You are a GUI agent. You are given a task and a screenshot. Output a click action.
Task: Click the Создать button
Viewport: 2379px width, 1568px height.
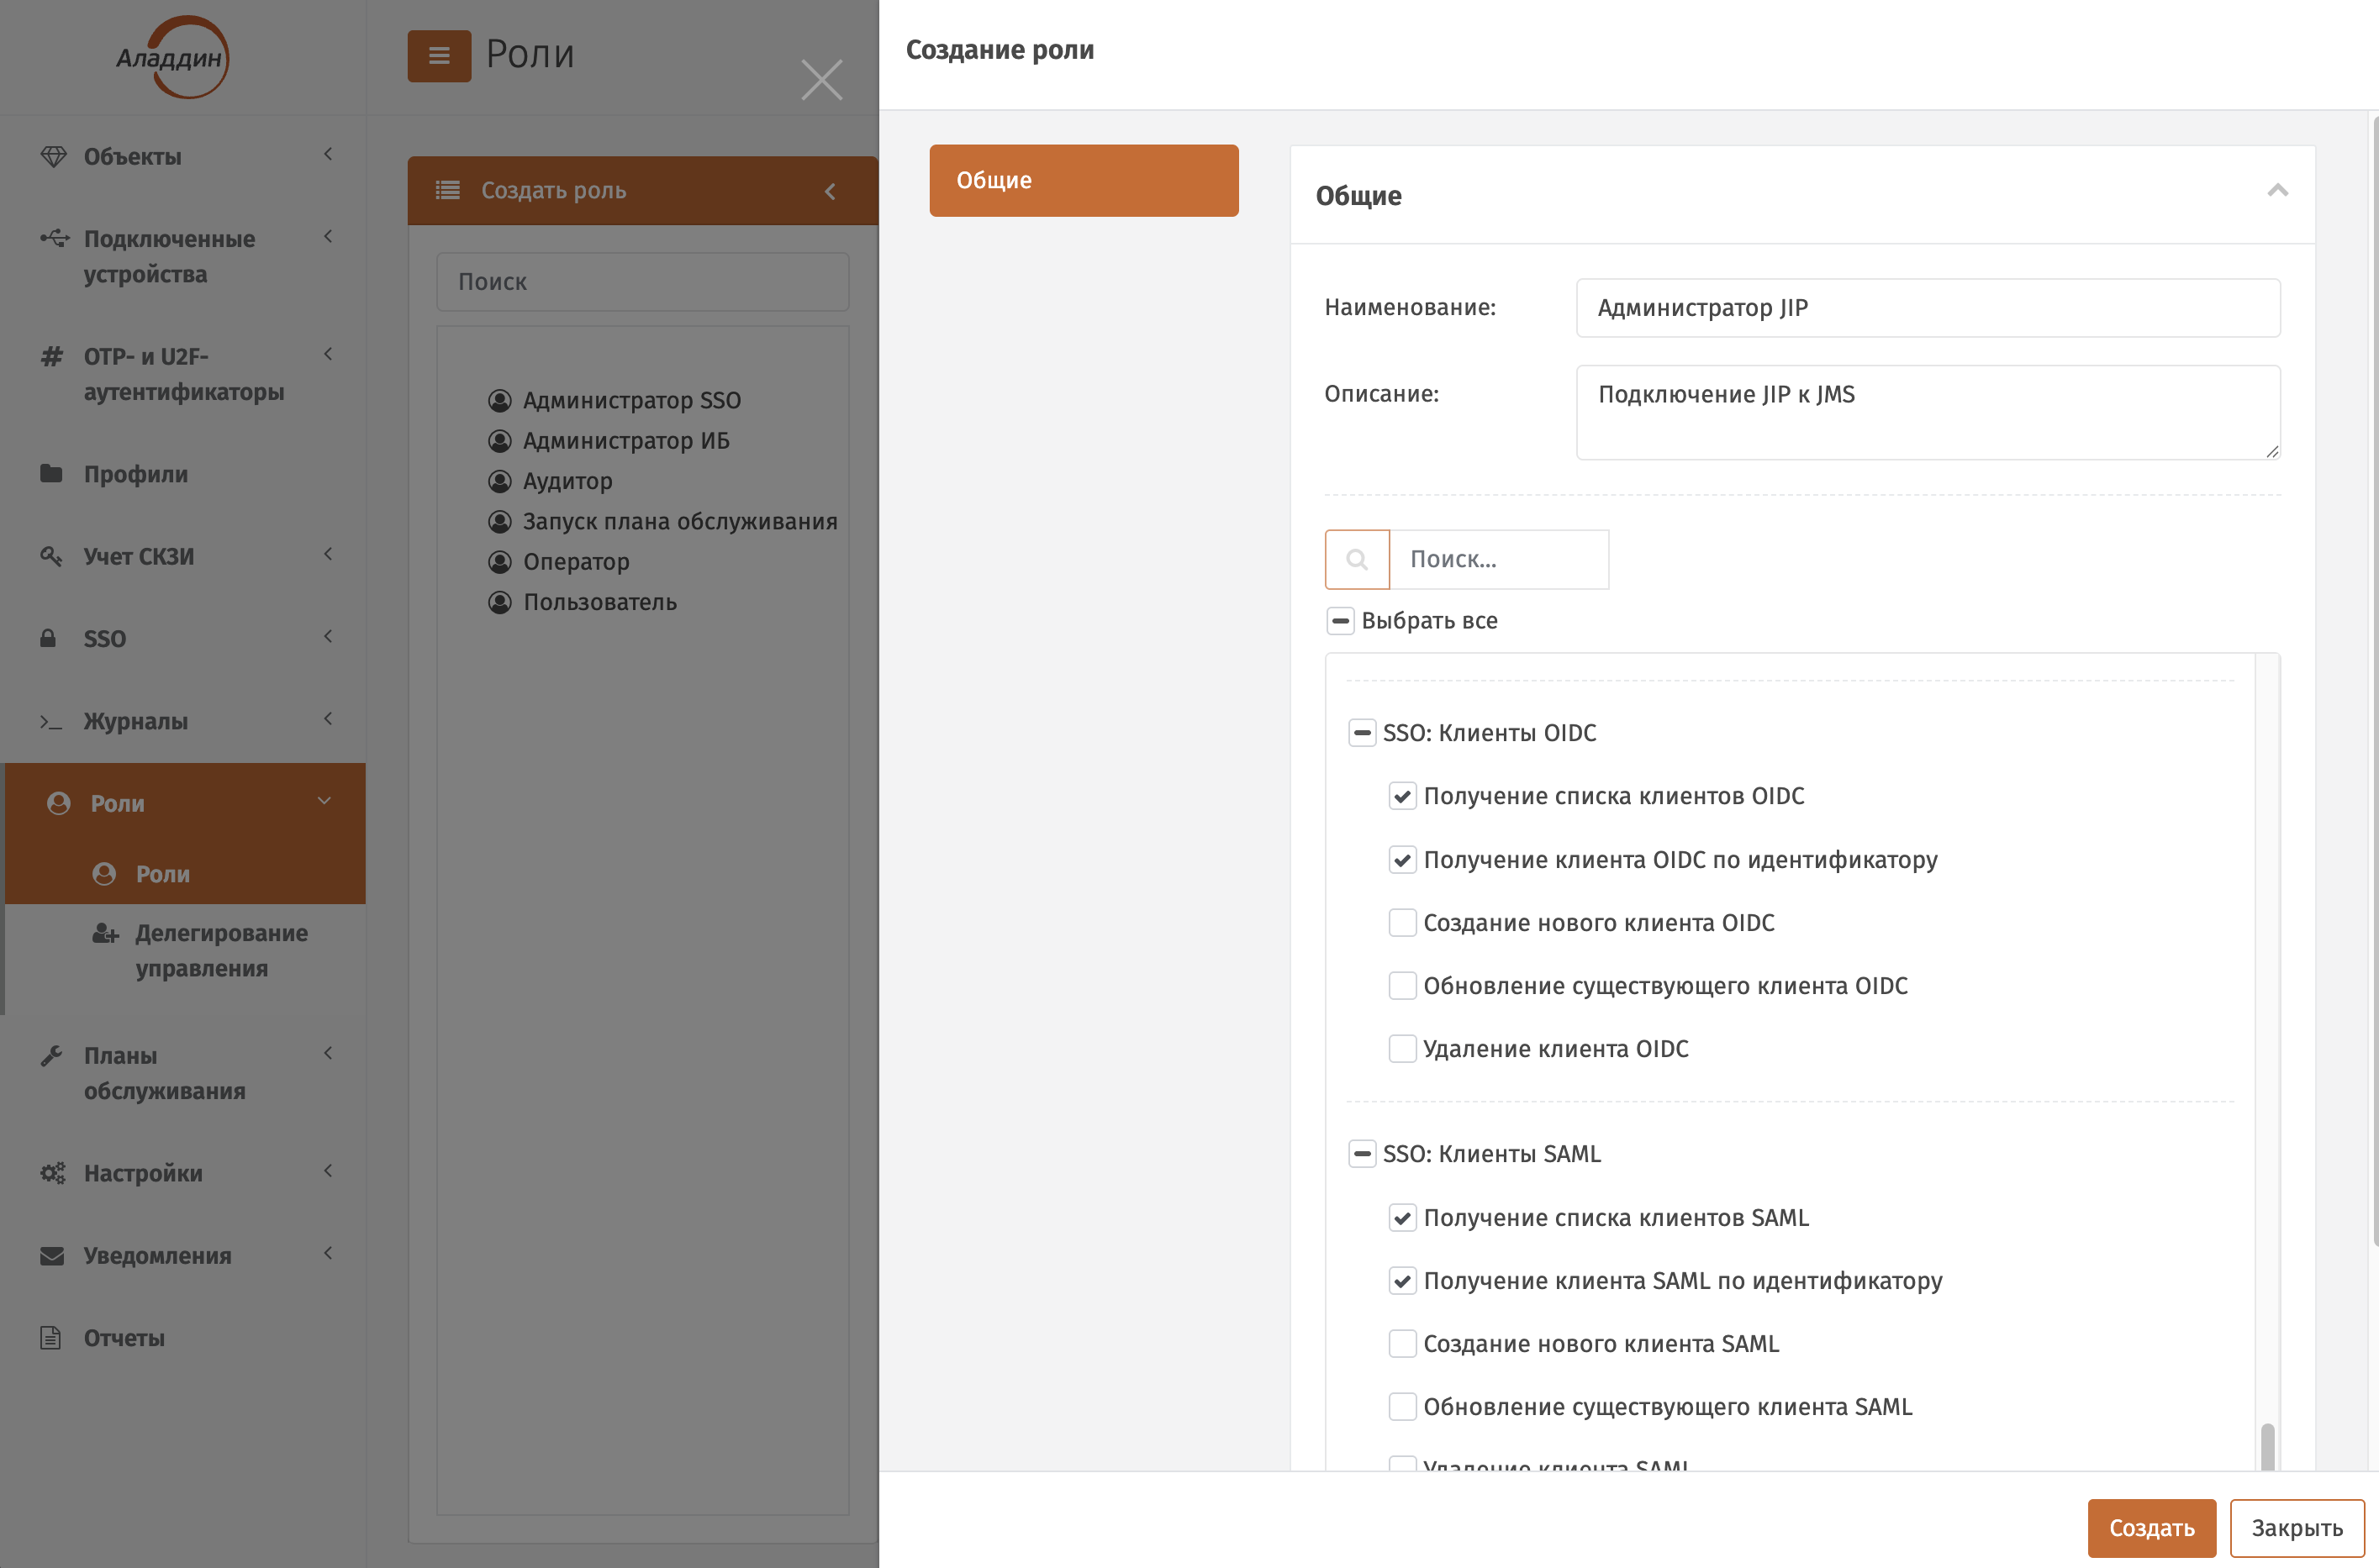point(2151,1527)
